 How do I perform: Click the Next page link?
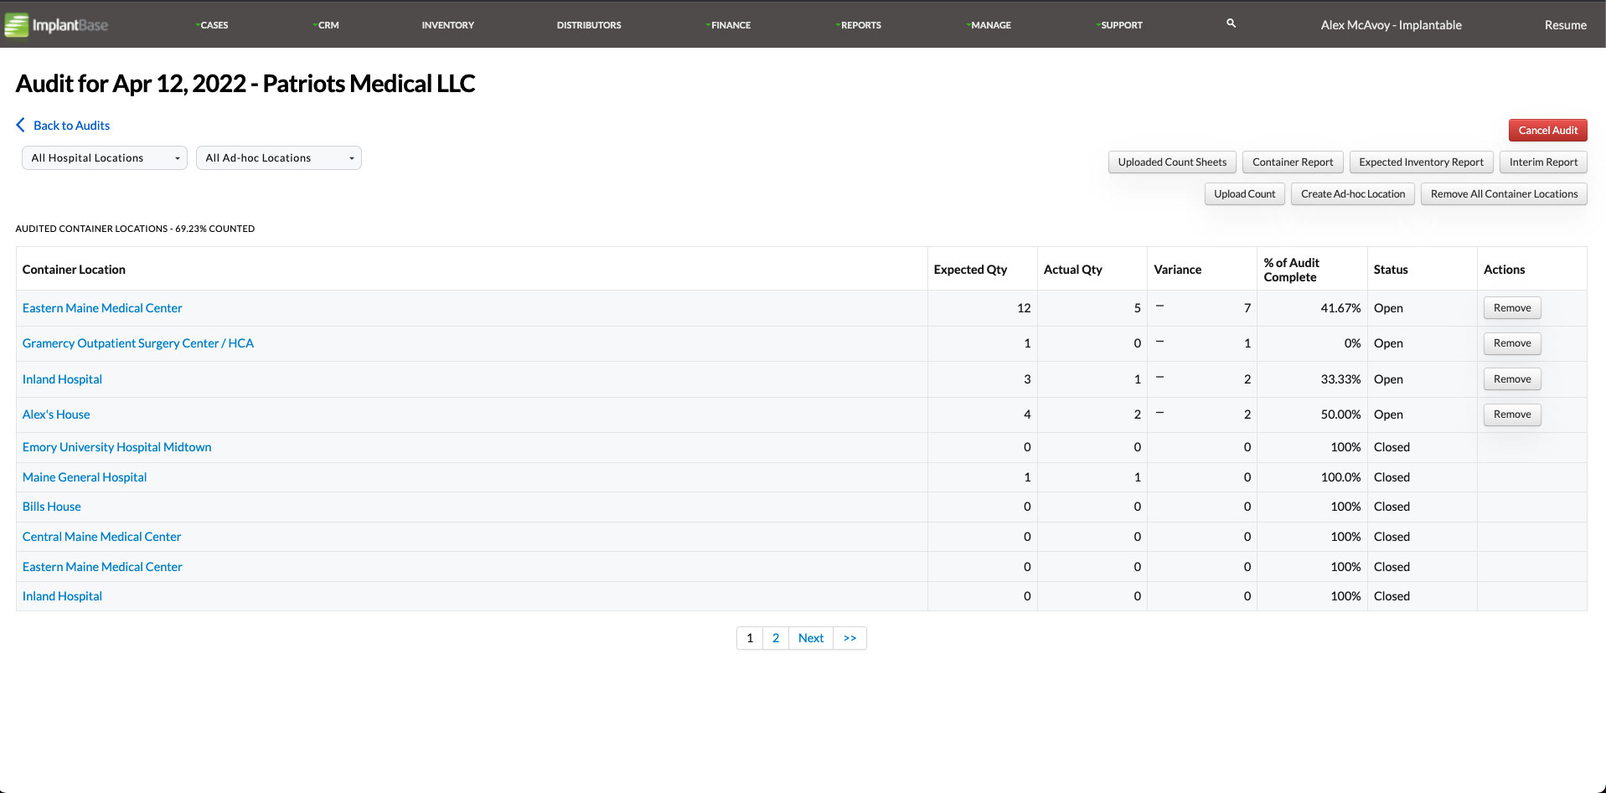click(811, 638)
